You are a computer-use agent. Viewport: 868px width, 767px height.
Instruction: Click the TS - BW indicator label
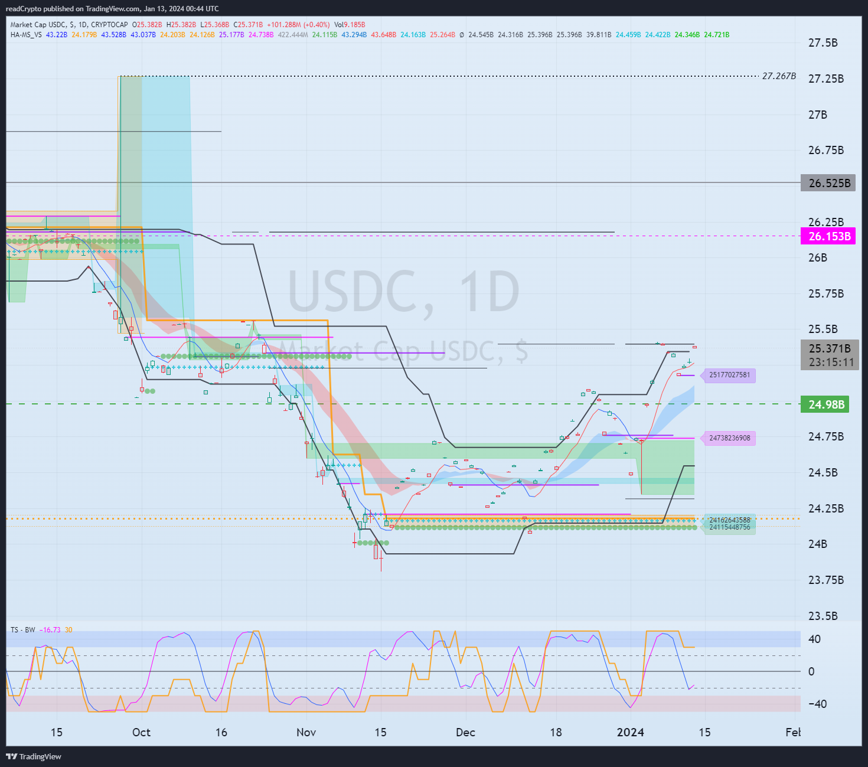point(22,630)
